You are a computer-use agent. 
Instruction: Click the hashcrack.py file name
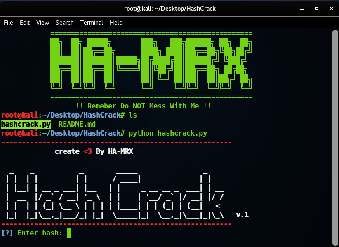pos(26,124)
